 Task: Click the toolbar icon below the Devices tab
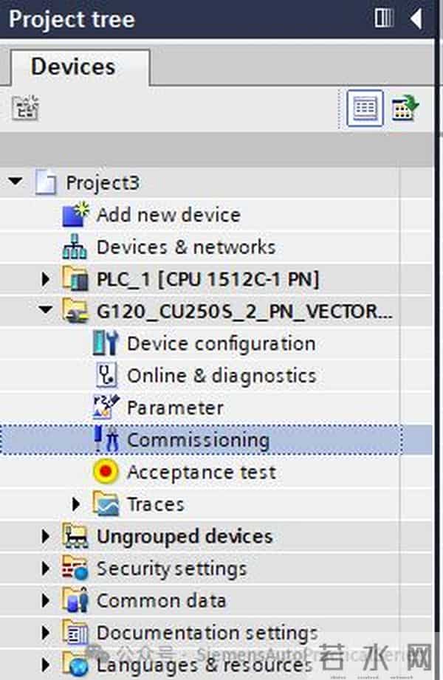pyautogui.click(x=25, y=109)
